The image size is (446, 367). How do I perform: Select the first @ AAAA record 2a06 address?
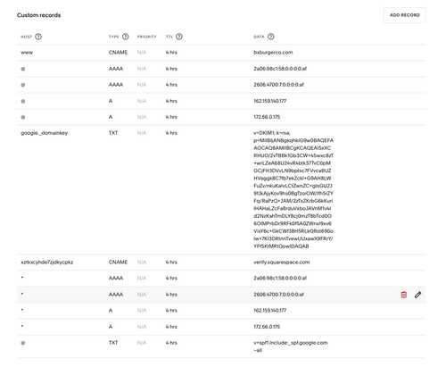280,69
